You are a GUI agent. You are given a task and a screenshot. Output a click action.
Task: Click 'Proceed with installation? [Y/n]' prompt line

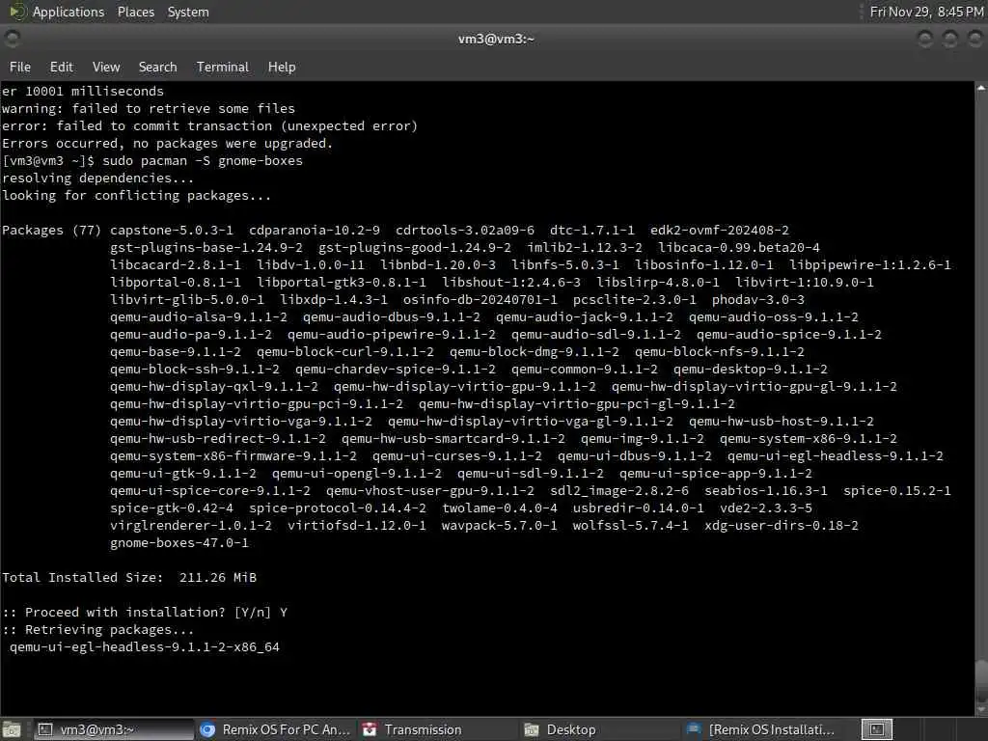[x=145, y=612]
